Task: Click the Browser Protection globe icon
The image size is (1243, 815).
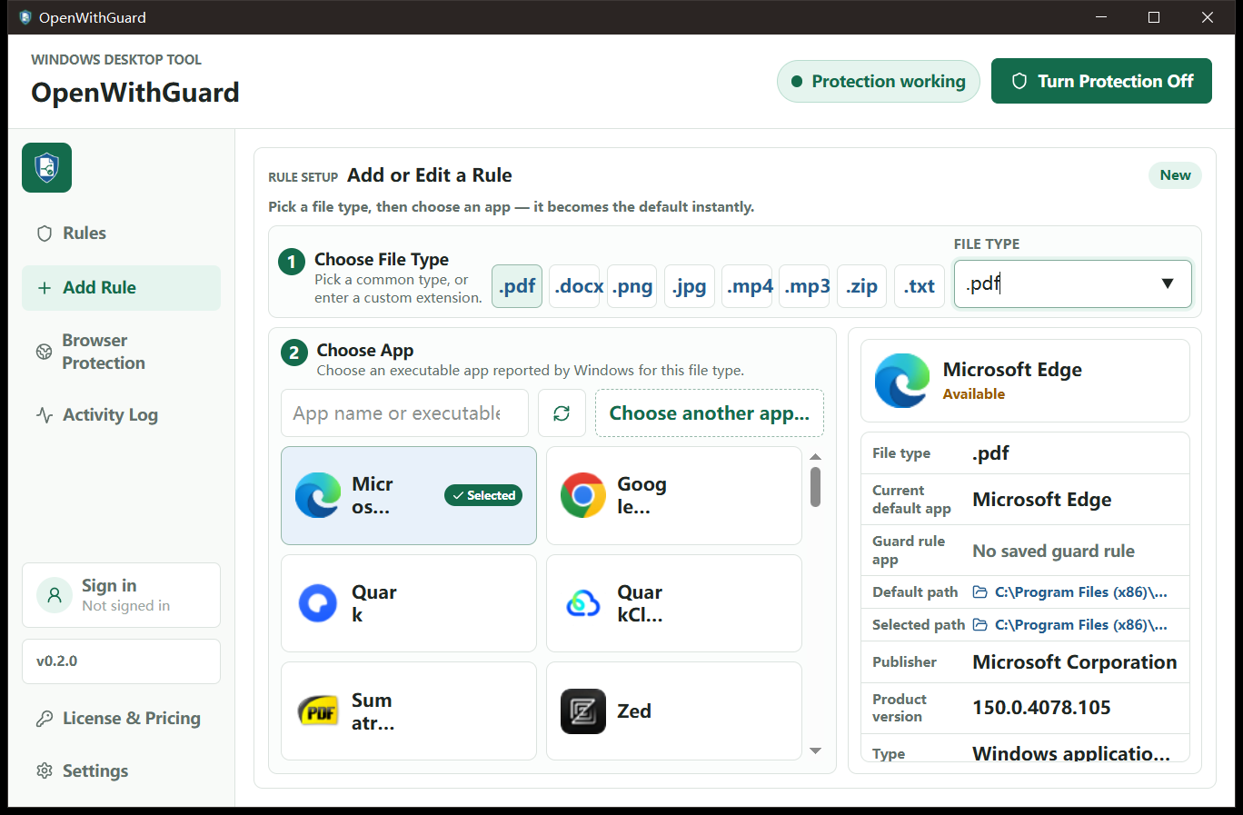Action: pos(44,352)
